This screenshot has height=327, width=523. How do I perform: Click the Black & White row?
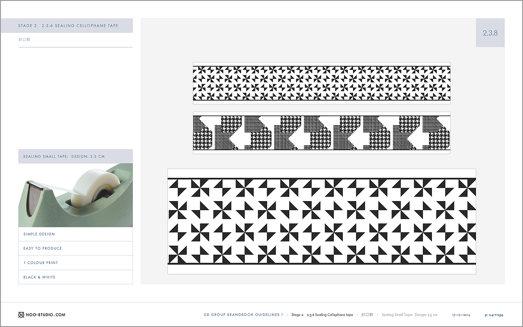pyautogui.click(x=76, y=277)
